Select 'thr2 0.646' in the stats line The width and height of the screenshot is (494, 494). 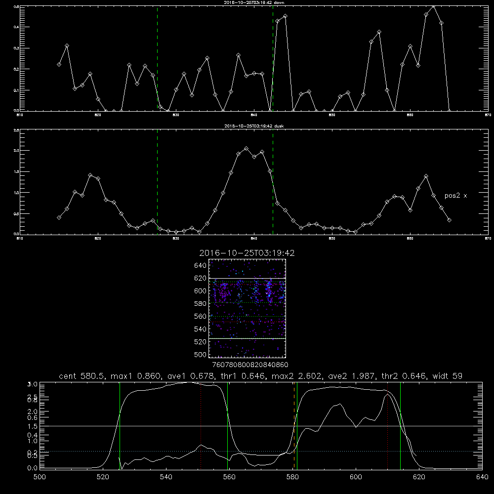pos(404,376)
